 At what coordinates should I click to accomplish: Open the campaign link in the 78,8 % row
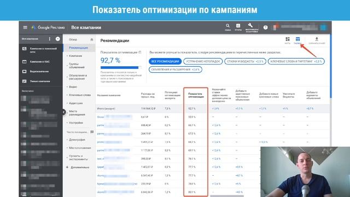point(117,184)
